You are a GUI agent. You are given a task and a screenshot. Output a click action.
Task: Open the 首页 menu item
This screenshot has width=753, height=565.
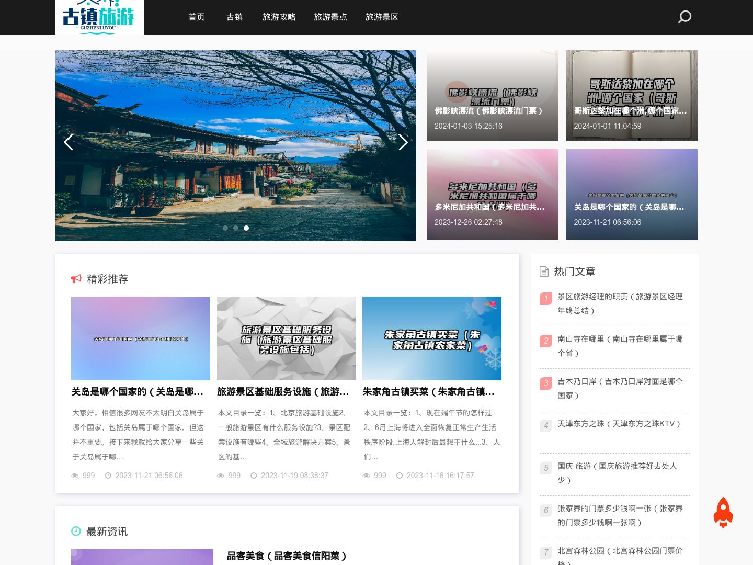click(x=197, y=17)
